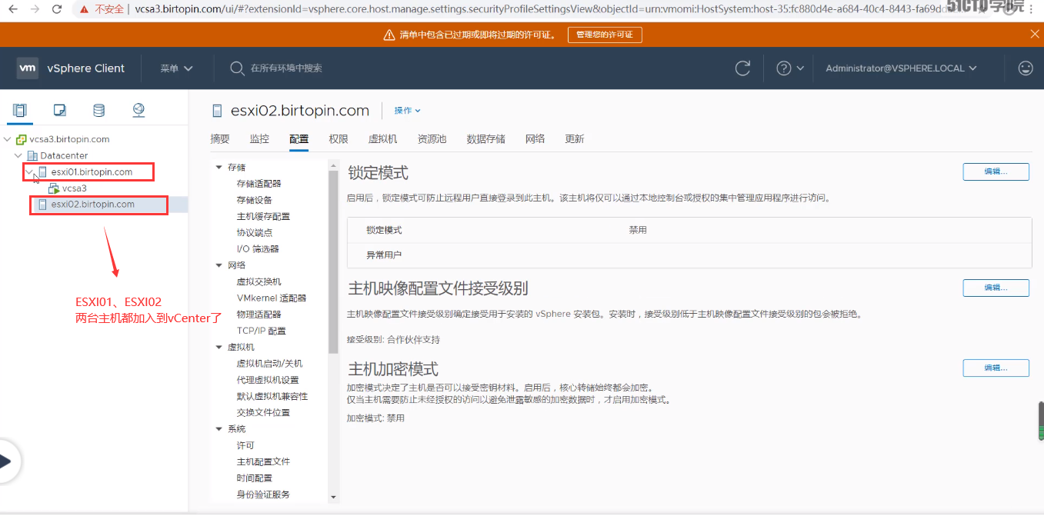The width and height of the screenshot is (1044, 516).
Task: Click the insecure site warning triangle icon
Action: (85, 9)
